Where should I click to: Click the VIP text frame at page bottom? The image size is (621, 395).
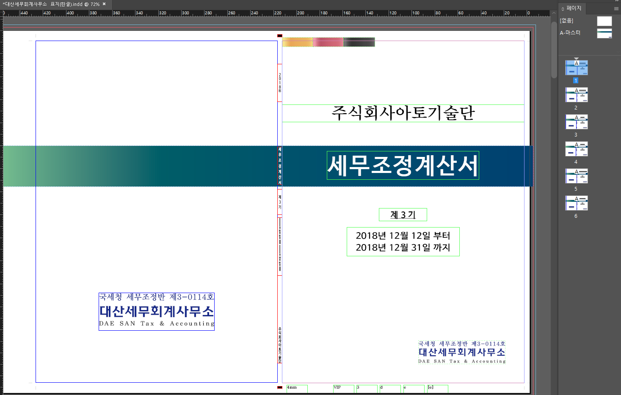(343, 388)
